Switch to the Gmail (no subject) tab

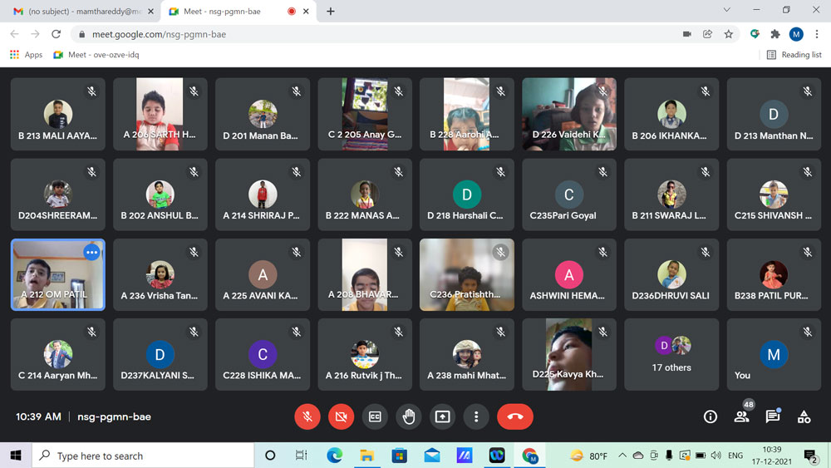[79, 12]
